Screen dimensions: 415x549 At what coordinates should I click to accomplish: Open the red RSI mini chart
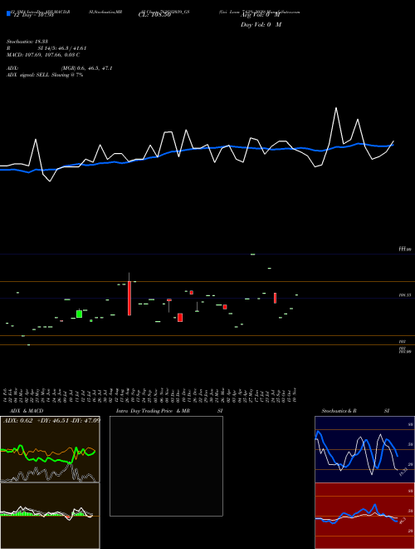click(x=364, y=516)
